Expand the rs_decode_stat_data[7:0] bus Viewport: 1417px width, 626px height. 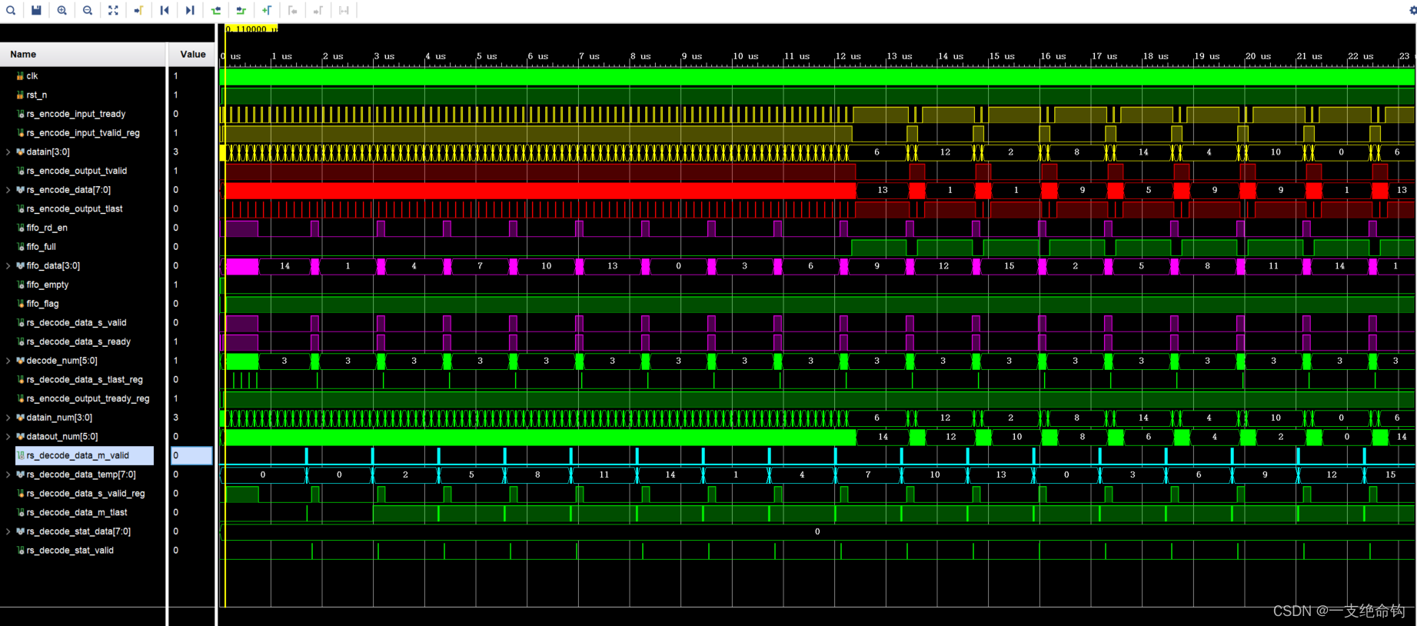(x=8, y=531)
